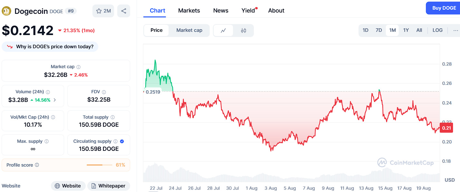Click the $3.28B volume value

18,100
